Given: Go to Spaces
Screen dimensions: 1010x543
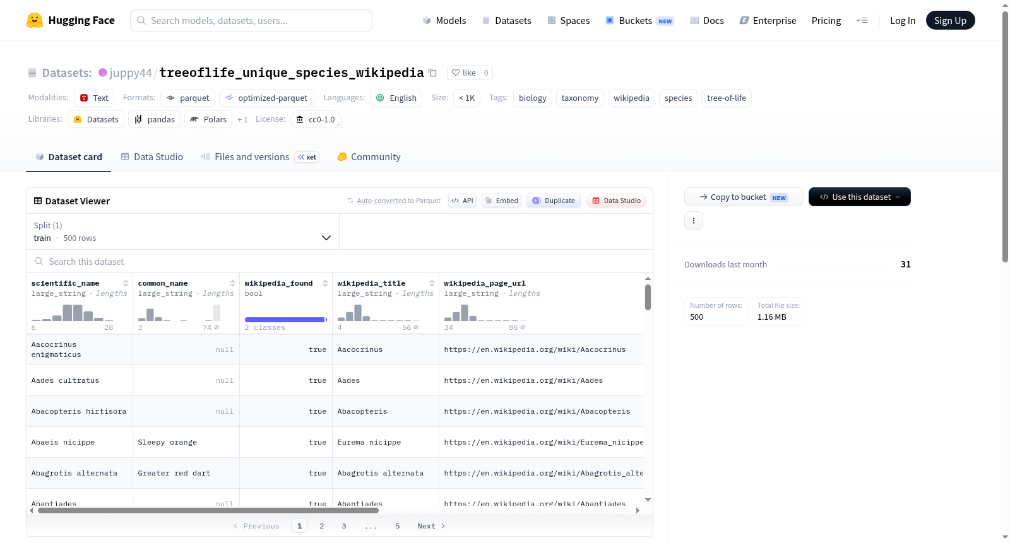Looking at the screenshot, I should [x=568, y=20].
